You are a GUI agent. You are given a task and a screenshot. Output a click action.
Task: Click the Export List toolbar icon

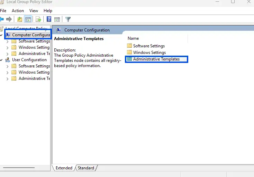pyautogui.click(x=38, y=19)
